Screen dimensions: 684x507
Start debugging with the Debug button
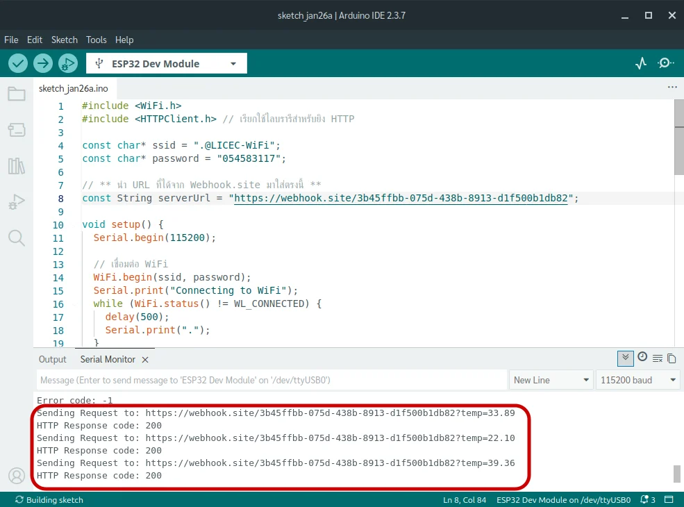[68, 63]
